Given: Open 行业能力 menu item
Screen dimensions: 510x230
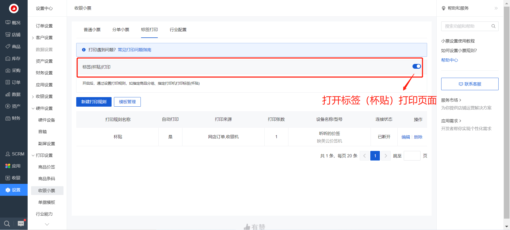Looking at the screenshot, I should 44,214.
